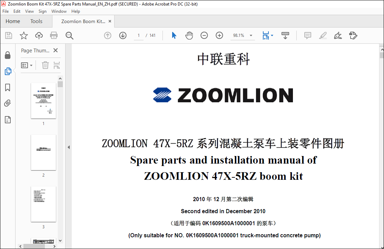Image resolution: width=384 pixels, height=249 pixels.
Task: Select the Zoomlion Boom Kit document tab
Action: click(83, 21)
